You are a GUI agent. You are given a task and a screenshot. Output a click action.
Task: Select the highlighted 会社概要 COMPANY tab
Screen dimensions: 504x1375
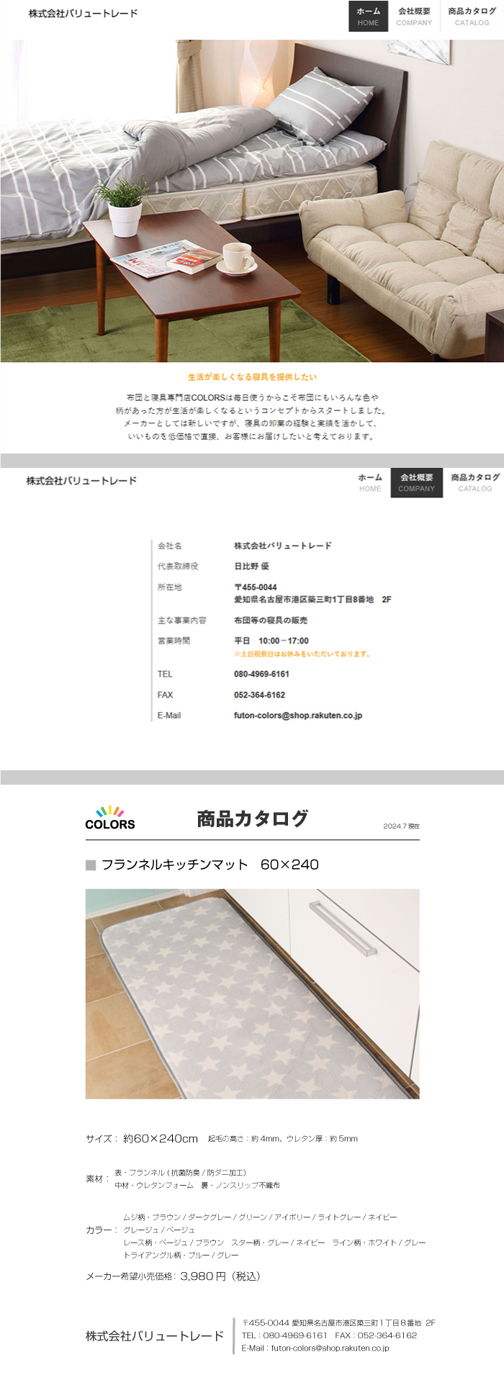pos(416,482)
